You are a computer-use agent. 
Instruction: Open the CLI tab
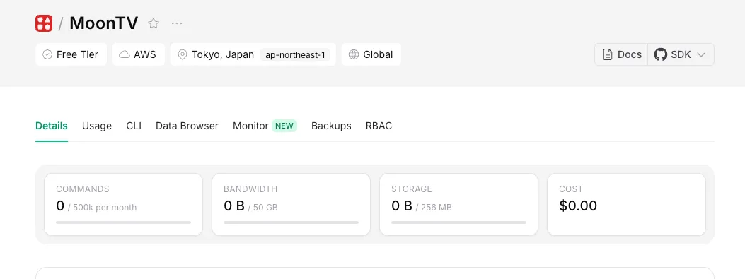pos(134,126)
